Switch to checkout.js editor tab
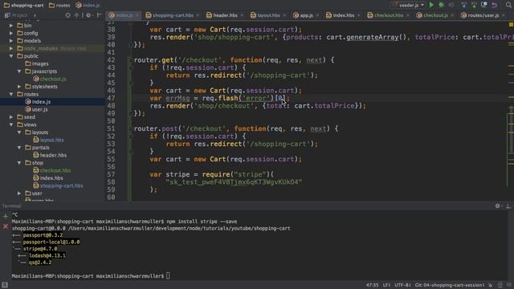 pyautogui.click(x=435, y=15)
